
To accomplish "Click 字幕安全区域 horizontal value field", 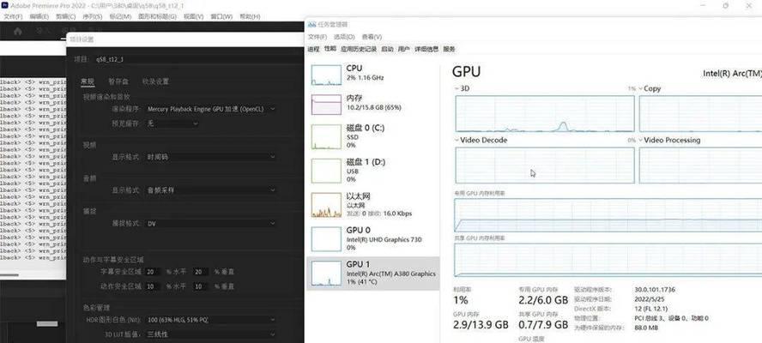I will click(153, 271).
